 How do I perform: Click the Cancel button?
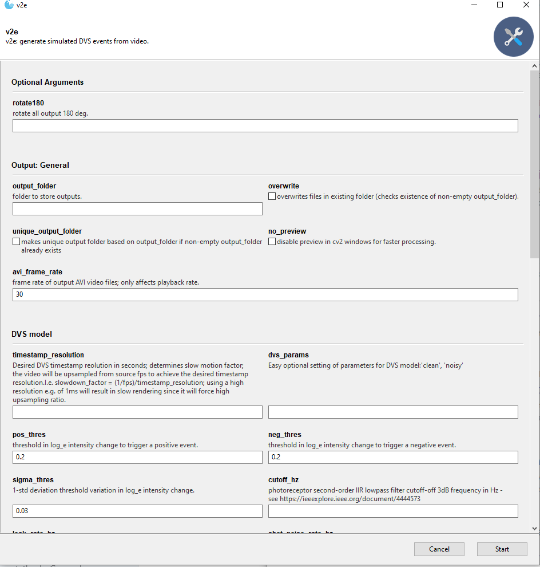pos(439,549)
